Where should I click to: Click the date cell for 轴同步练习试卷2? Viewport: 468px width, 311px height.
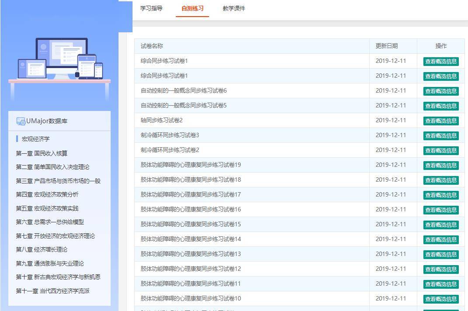tap(393, 120)
